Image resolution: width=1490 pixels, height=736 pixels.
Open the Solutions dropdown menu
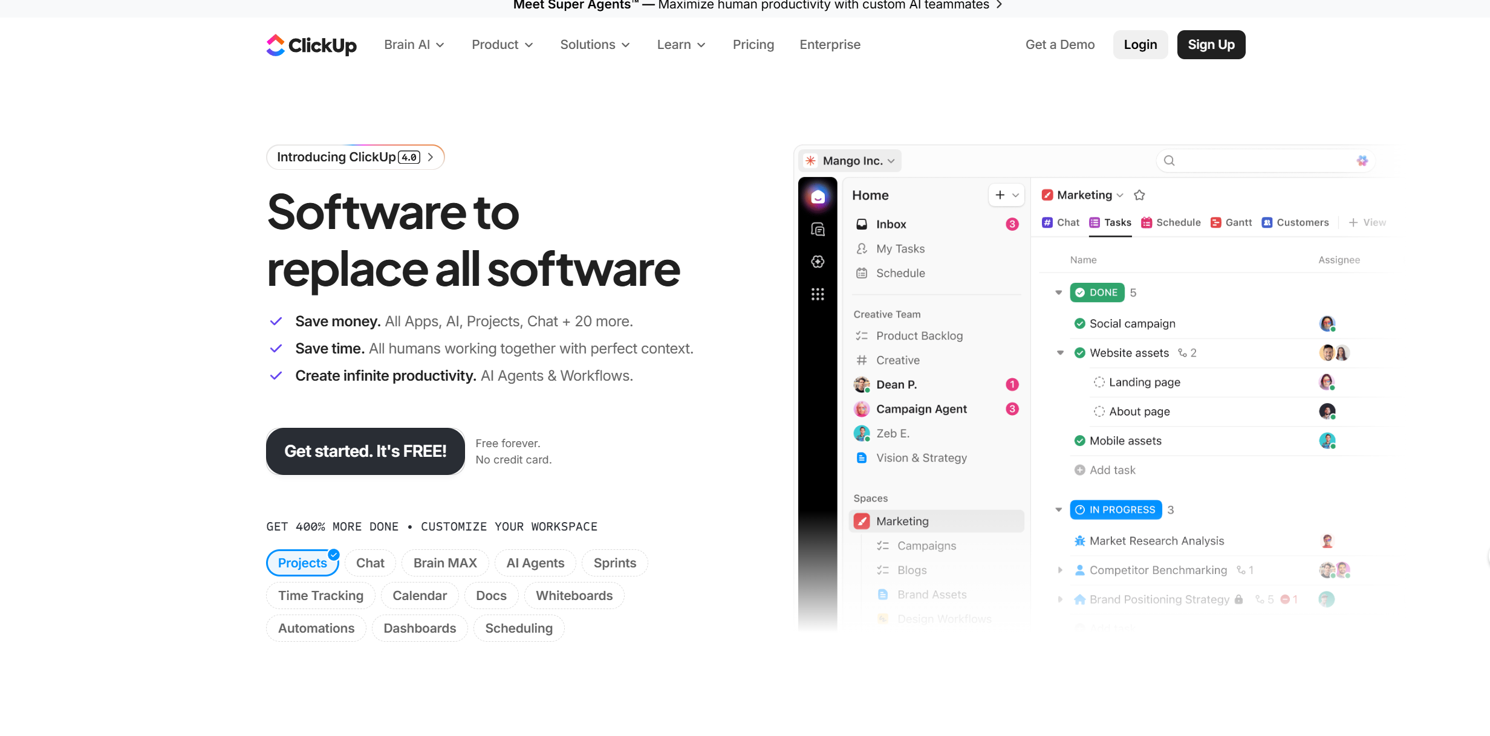[595, 45]
